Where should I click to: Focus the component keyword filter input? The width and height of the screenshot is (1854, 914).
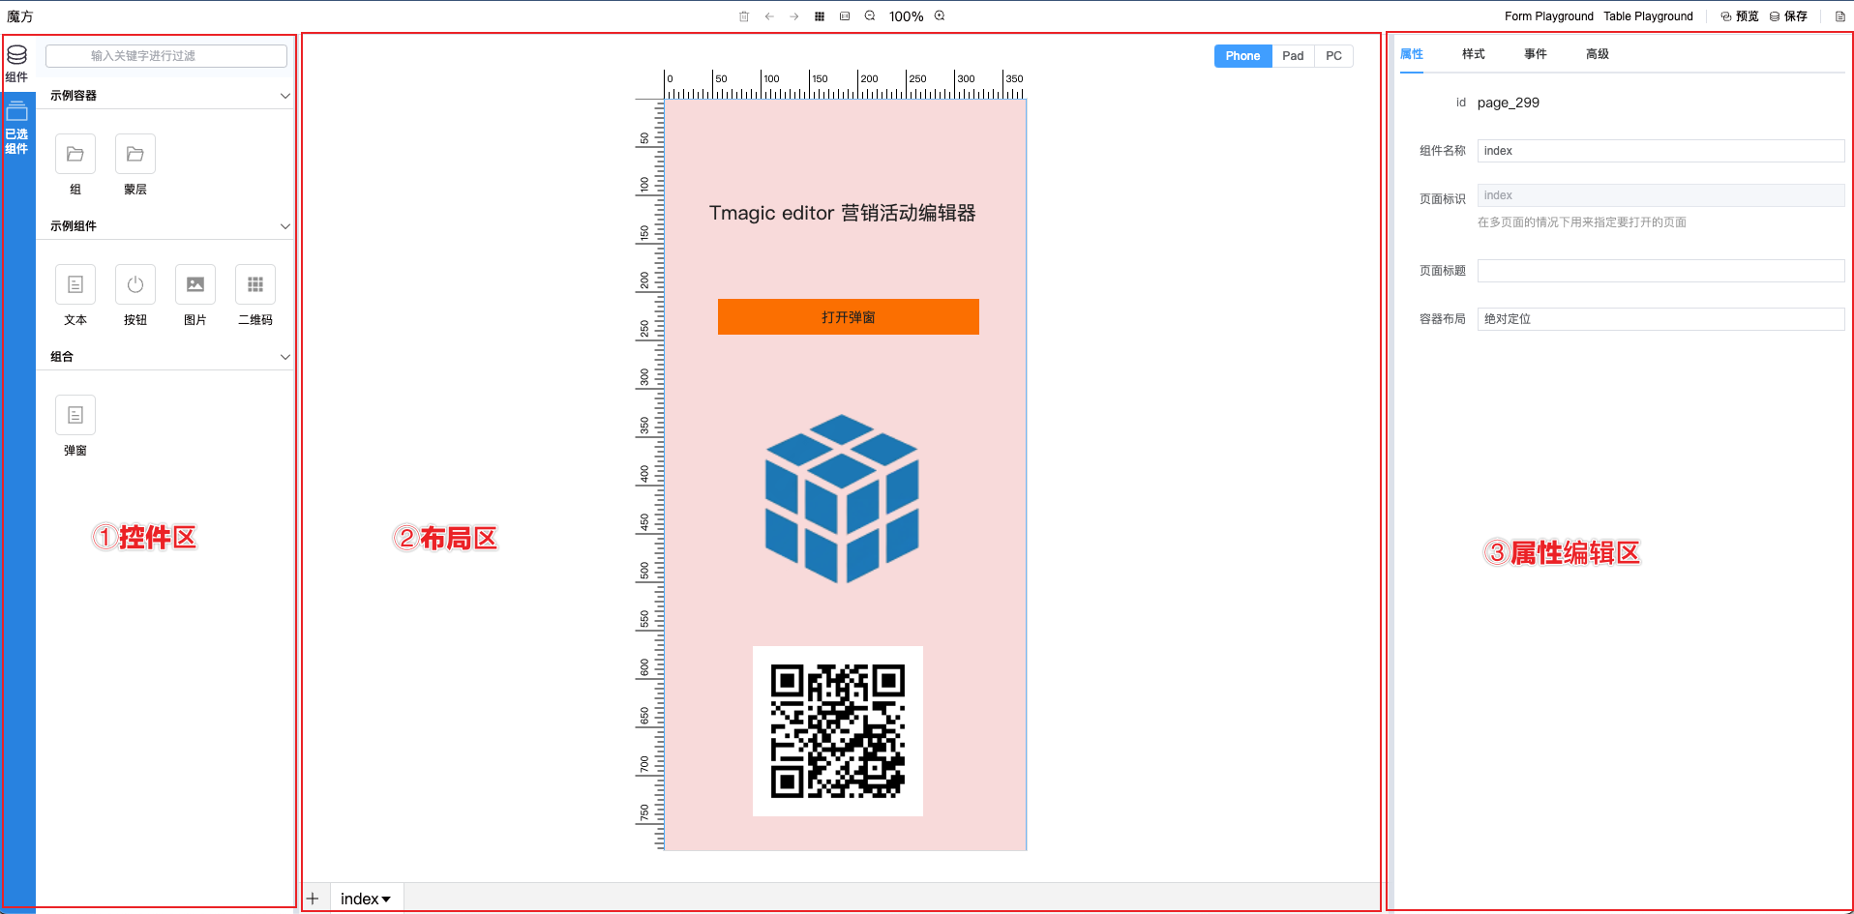pyautogui.click(x=166, y=56)
